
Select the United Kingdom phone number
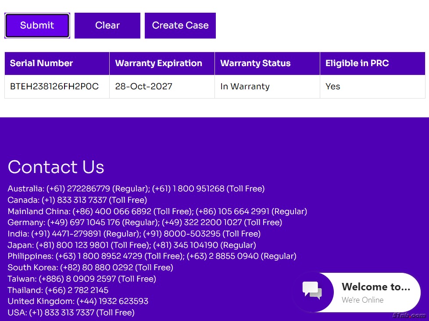pyautogui.click(x=78, y=301)
